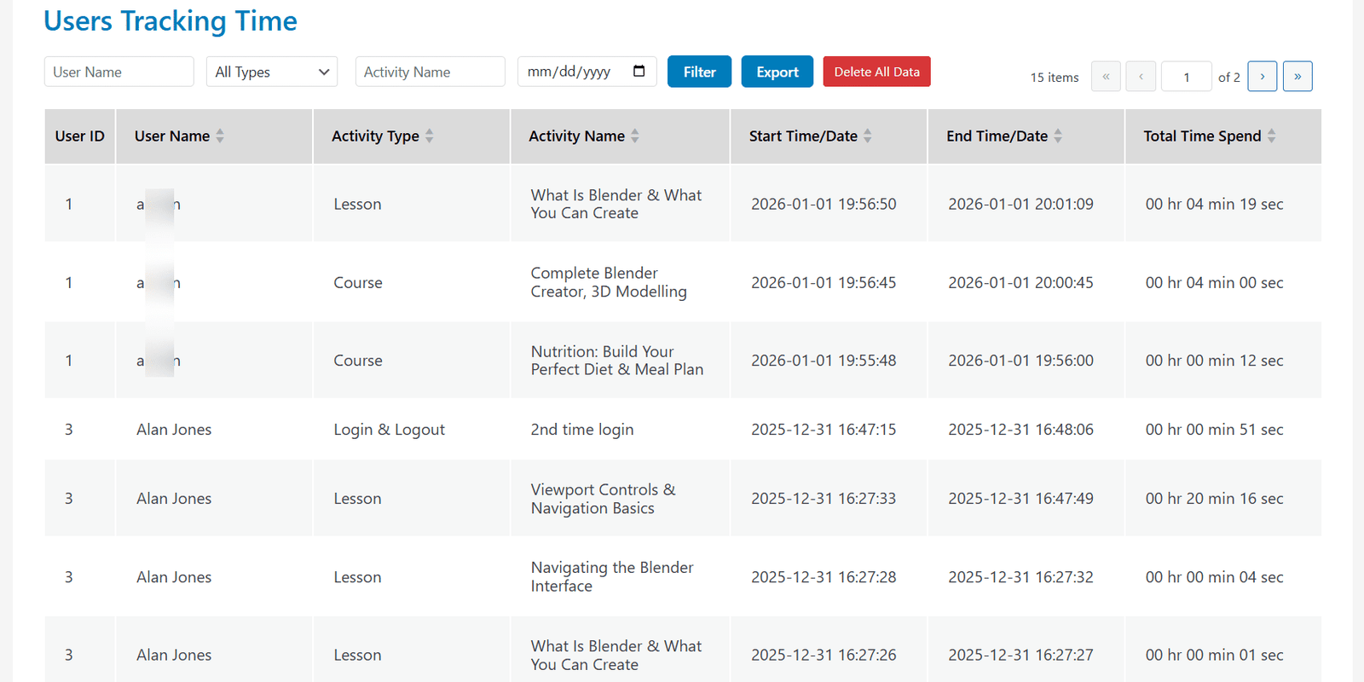This screenshot has height=682, width=1364.
Task: Click start time 2025-12-31 16:27:26
Action: 824,655
